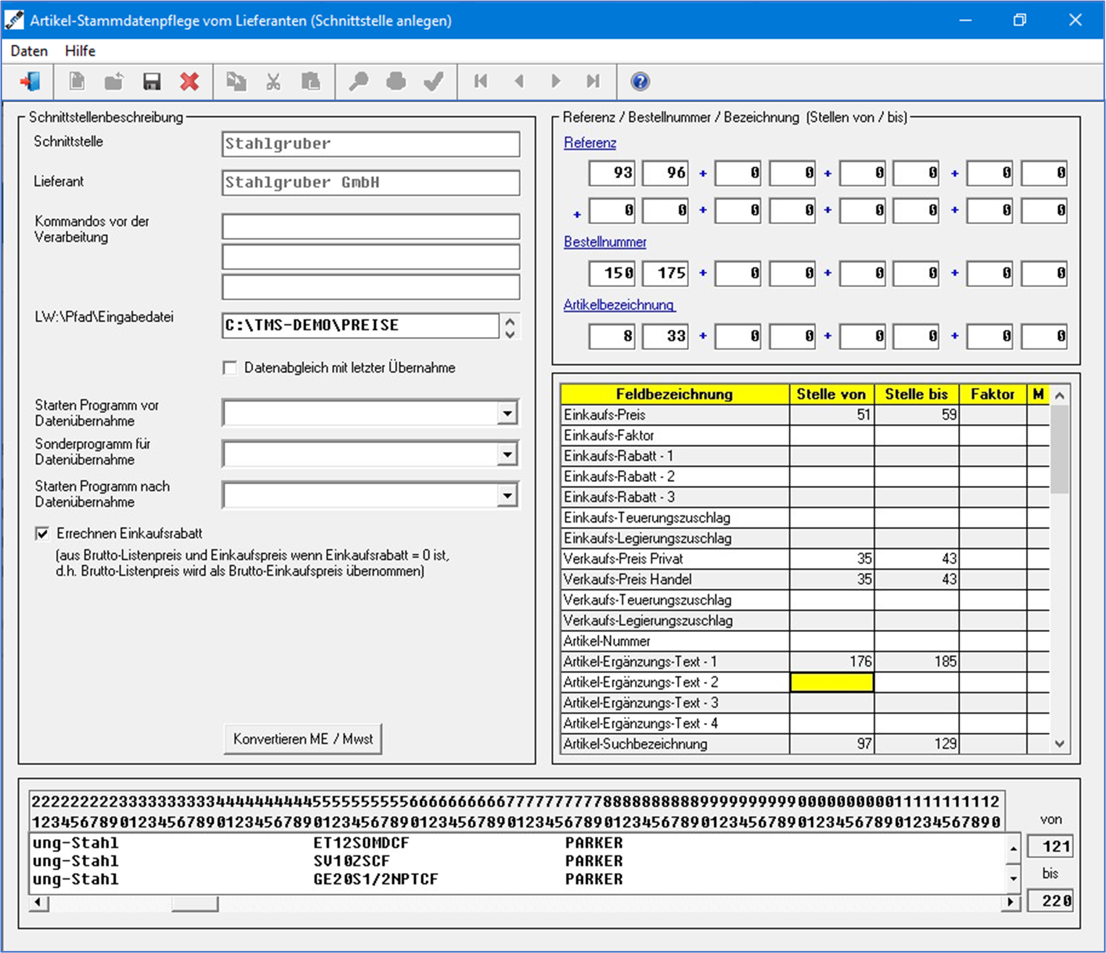1106x953 pixels.
Task: Click first Kommandos vor der Verarbeitung field
Action: tap(371, 227)
